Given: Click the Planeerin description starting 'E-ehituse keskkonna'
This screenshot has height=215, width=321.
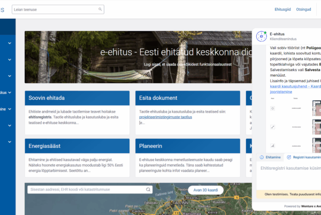Looking at the screenshot, I should (186, 165).
